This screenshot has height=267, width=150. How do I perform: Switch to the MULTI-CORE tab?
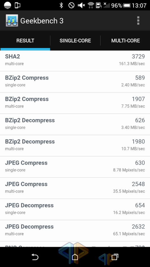pos(125,41)
